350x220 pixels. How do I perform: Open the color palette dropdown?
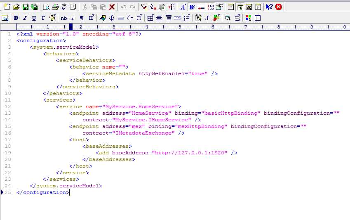tap(52, 18)
